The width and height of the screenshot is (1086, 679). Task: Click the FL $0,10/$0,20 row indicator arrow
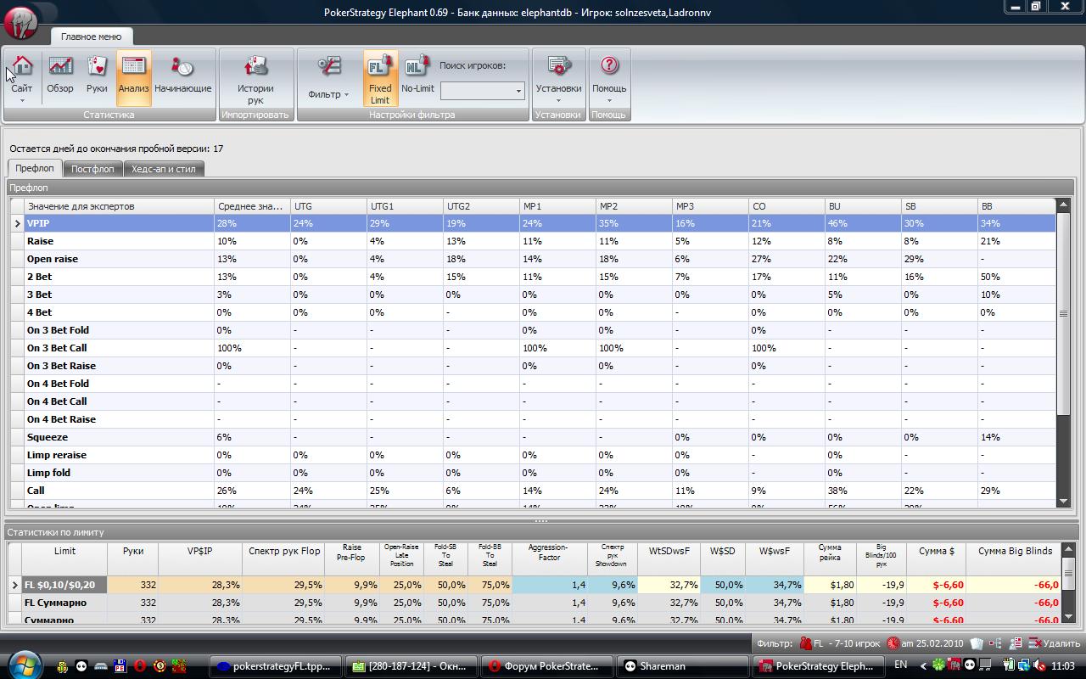[15, 585]
